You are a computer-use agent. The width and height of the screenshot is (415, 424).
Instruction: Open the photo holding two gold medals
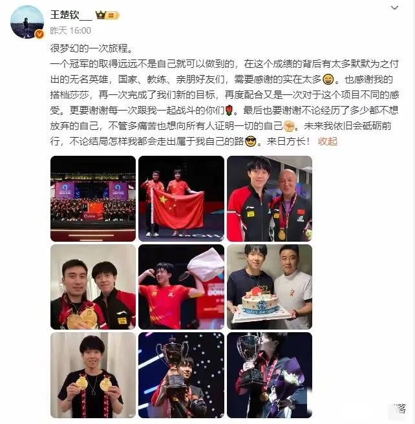click(x=93, y=375)
